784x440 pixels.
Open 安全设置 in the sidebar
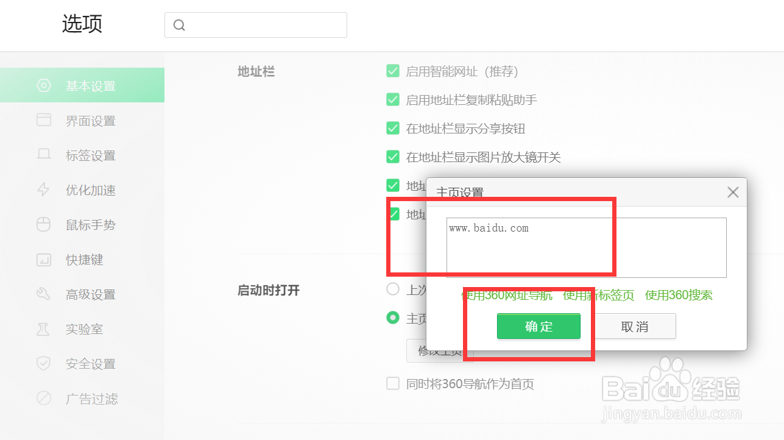82,364
